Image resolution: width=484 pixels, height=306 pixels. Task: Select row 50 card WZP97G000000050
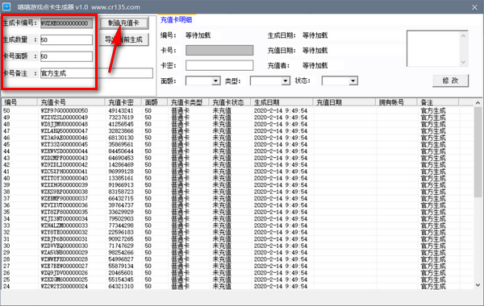coord(238,110)
